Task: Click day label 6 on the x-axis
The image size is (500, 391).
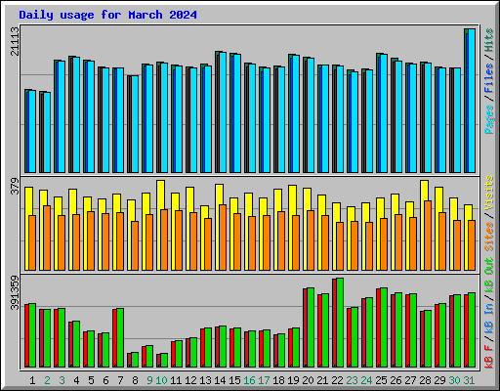Action: click(105, 380)
